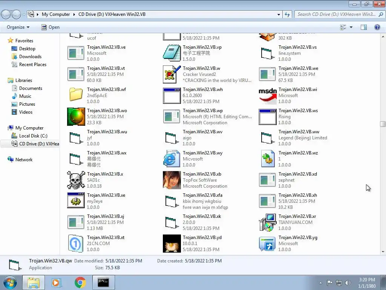
Task: Open the view options dropdown arrow
Action: tap(351, 27)
